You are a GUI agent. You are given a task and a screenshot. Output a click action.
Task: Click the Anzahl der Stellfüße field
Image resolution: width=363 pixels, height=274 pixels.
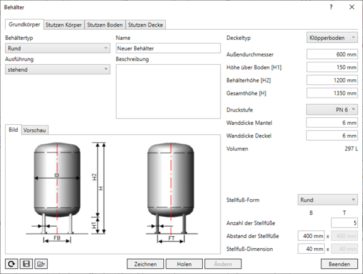pos(344,223)
